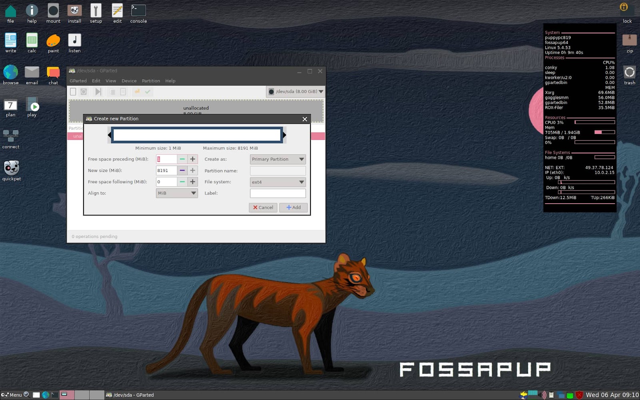Click the blue network monitors tray icon
The image size is (640, 400).
click(x=561, y=395)
